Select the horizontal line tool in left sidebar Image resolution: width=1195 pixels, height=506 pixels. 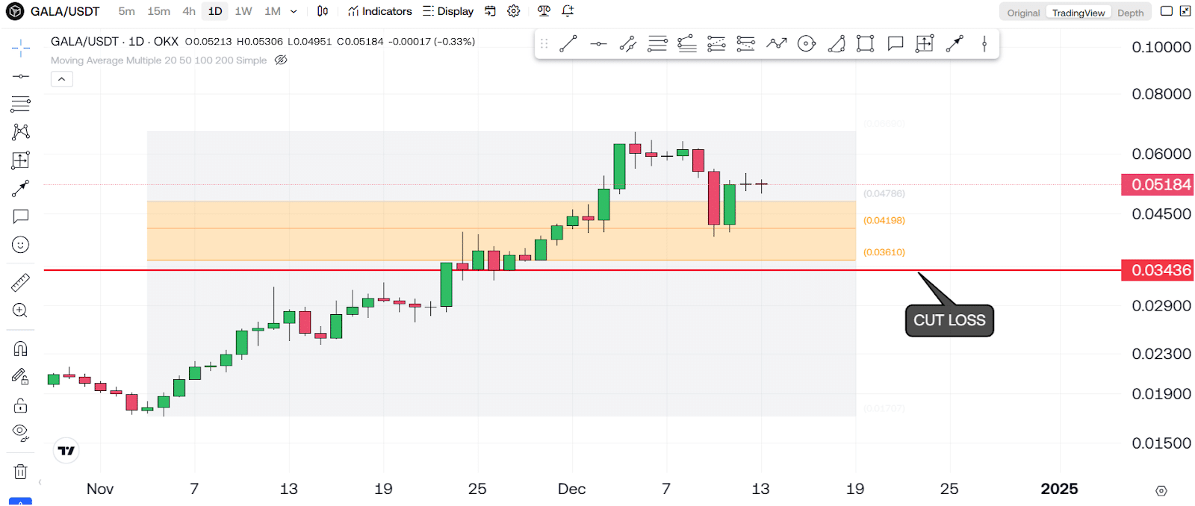21,76
